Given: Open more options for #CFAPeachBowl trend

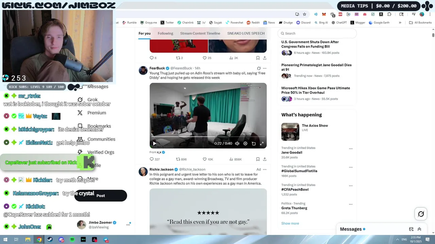Looking at the screenshot, I should 351,186.
